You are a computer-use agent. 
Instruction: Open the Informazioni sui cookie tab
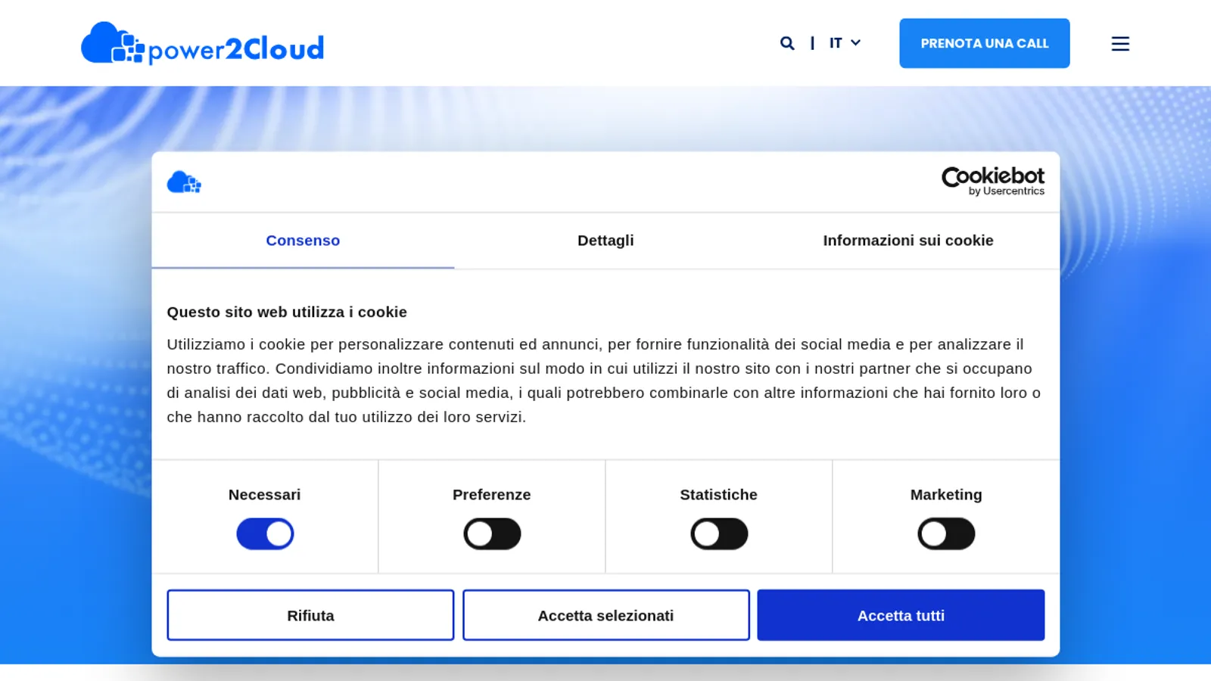(x=908, y=241)
